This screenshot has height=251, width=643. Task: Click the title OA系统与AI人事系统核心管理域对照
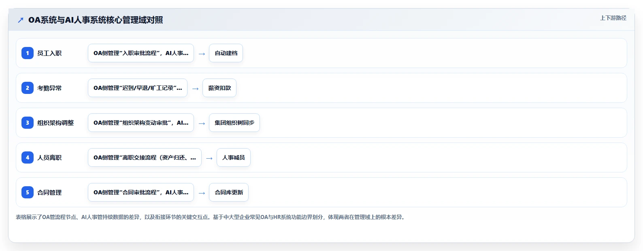(x=96, y=20)
